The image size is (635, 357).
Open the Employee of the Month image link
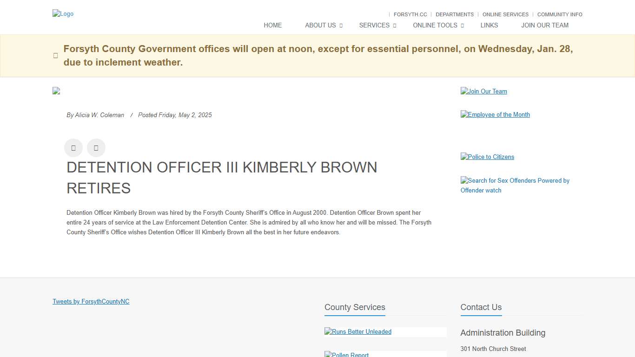495,115
